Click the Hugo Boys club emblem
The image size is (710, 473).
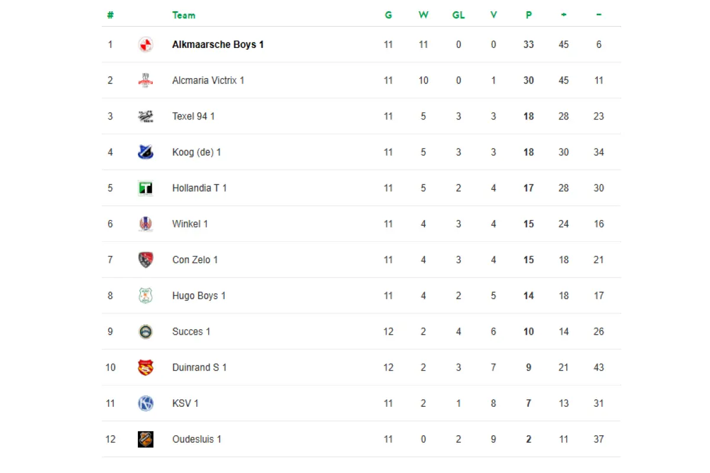pos(146,296)
